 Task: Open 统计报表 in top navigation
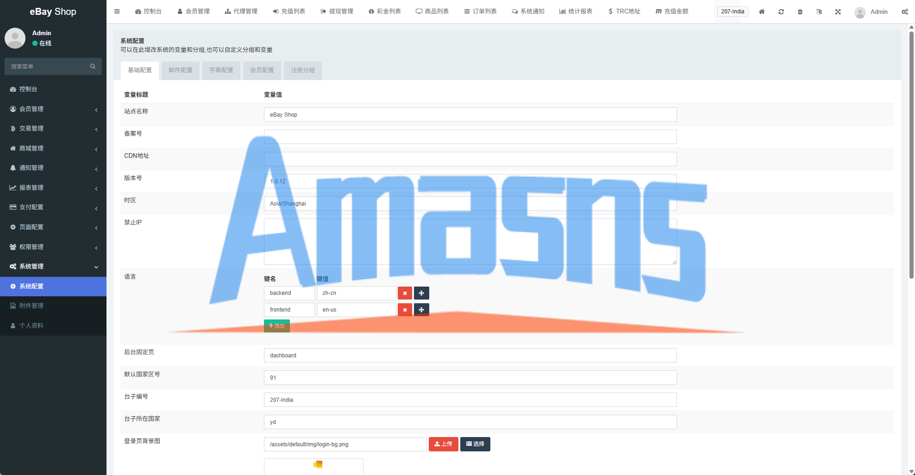pos(576,12)
